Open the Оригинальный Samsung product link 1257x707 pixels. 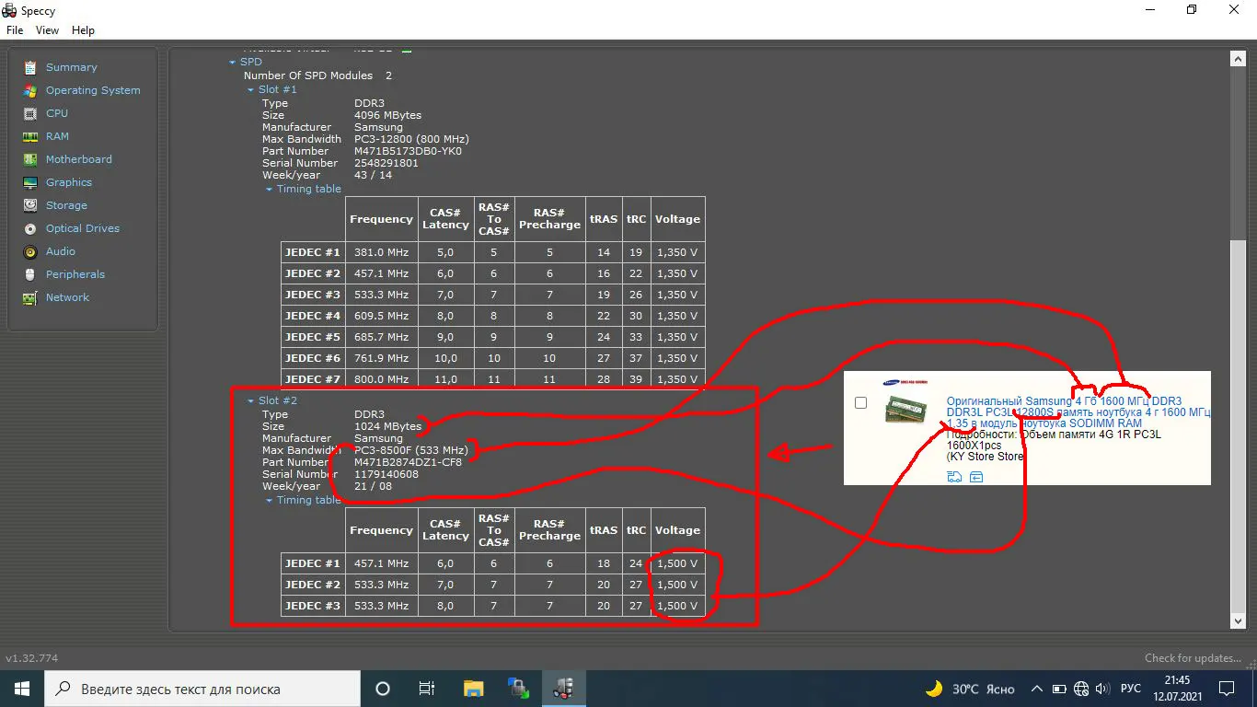point(1077,412)
